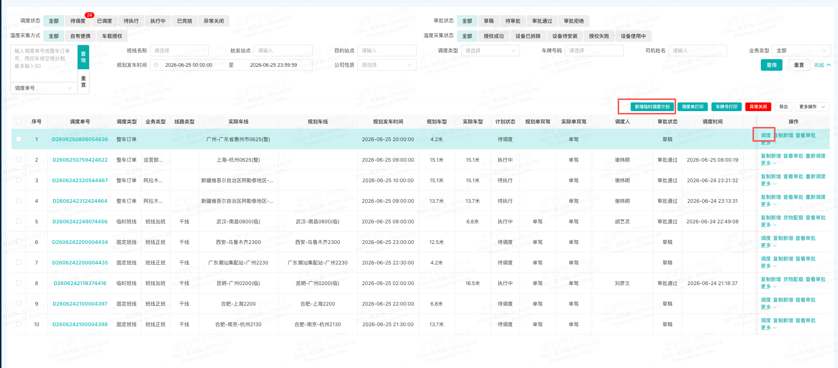Image resolution: width=838 pixels, height=368 pixels.
Task: Open 更多操作 chevron menu
Action: click(823, 107)
